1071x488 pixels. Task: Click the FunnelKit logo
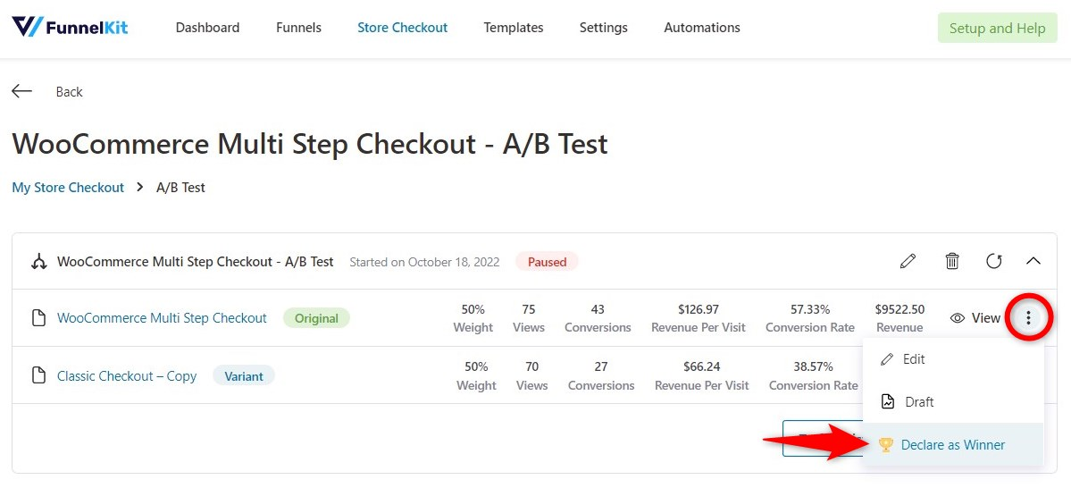[x=70, y=28]
